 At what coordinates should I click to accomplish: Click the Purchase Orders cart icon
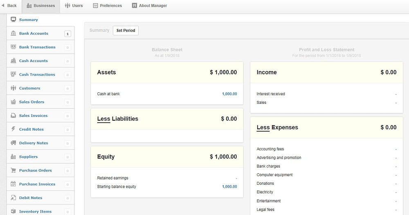(x=13, y=170)
